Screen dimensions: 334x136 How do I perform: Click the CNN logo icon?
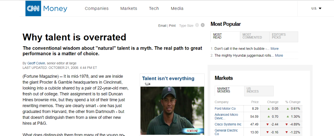point(33,9)
